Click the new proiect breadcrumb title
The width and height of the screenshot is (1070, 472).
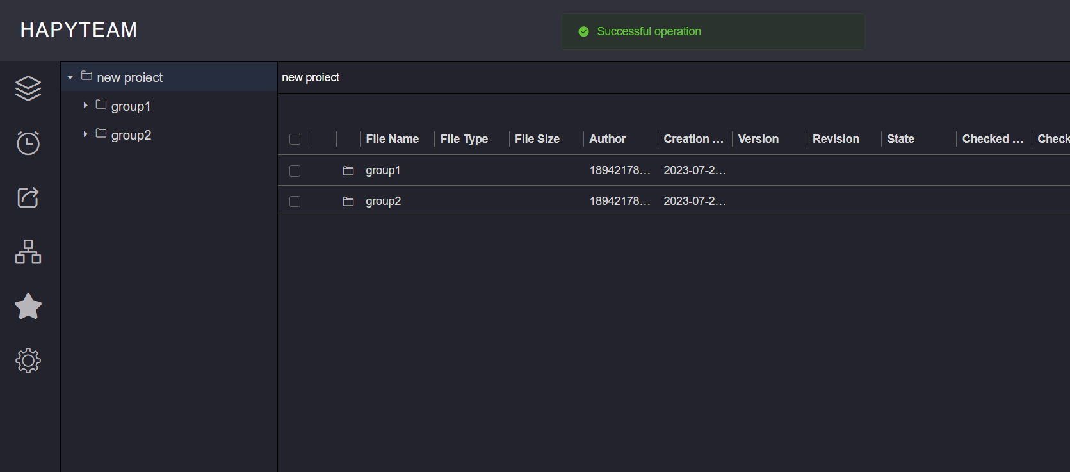click(311, 77)
